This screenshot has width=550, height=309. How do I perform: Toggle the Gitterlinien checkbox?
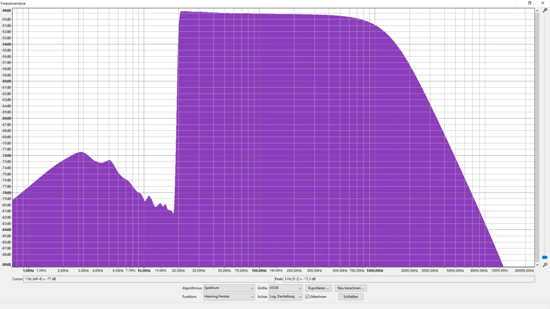(307, 297)
